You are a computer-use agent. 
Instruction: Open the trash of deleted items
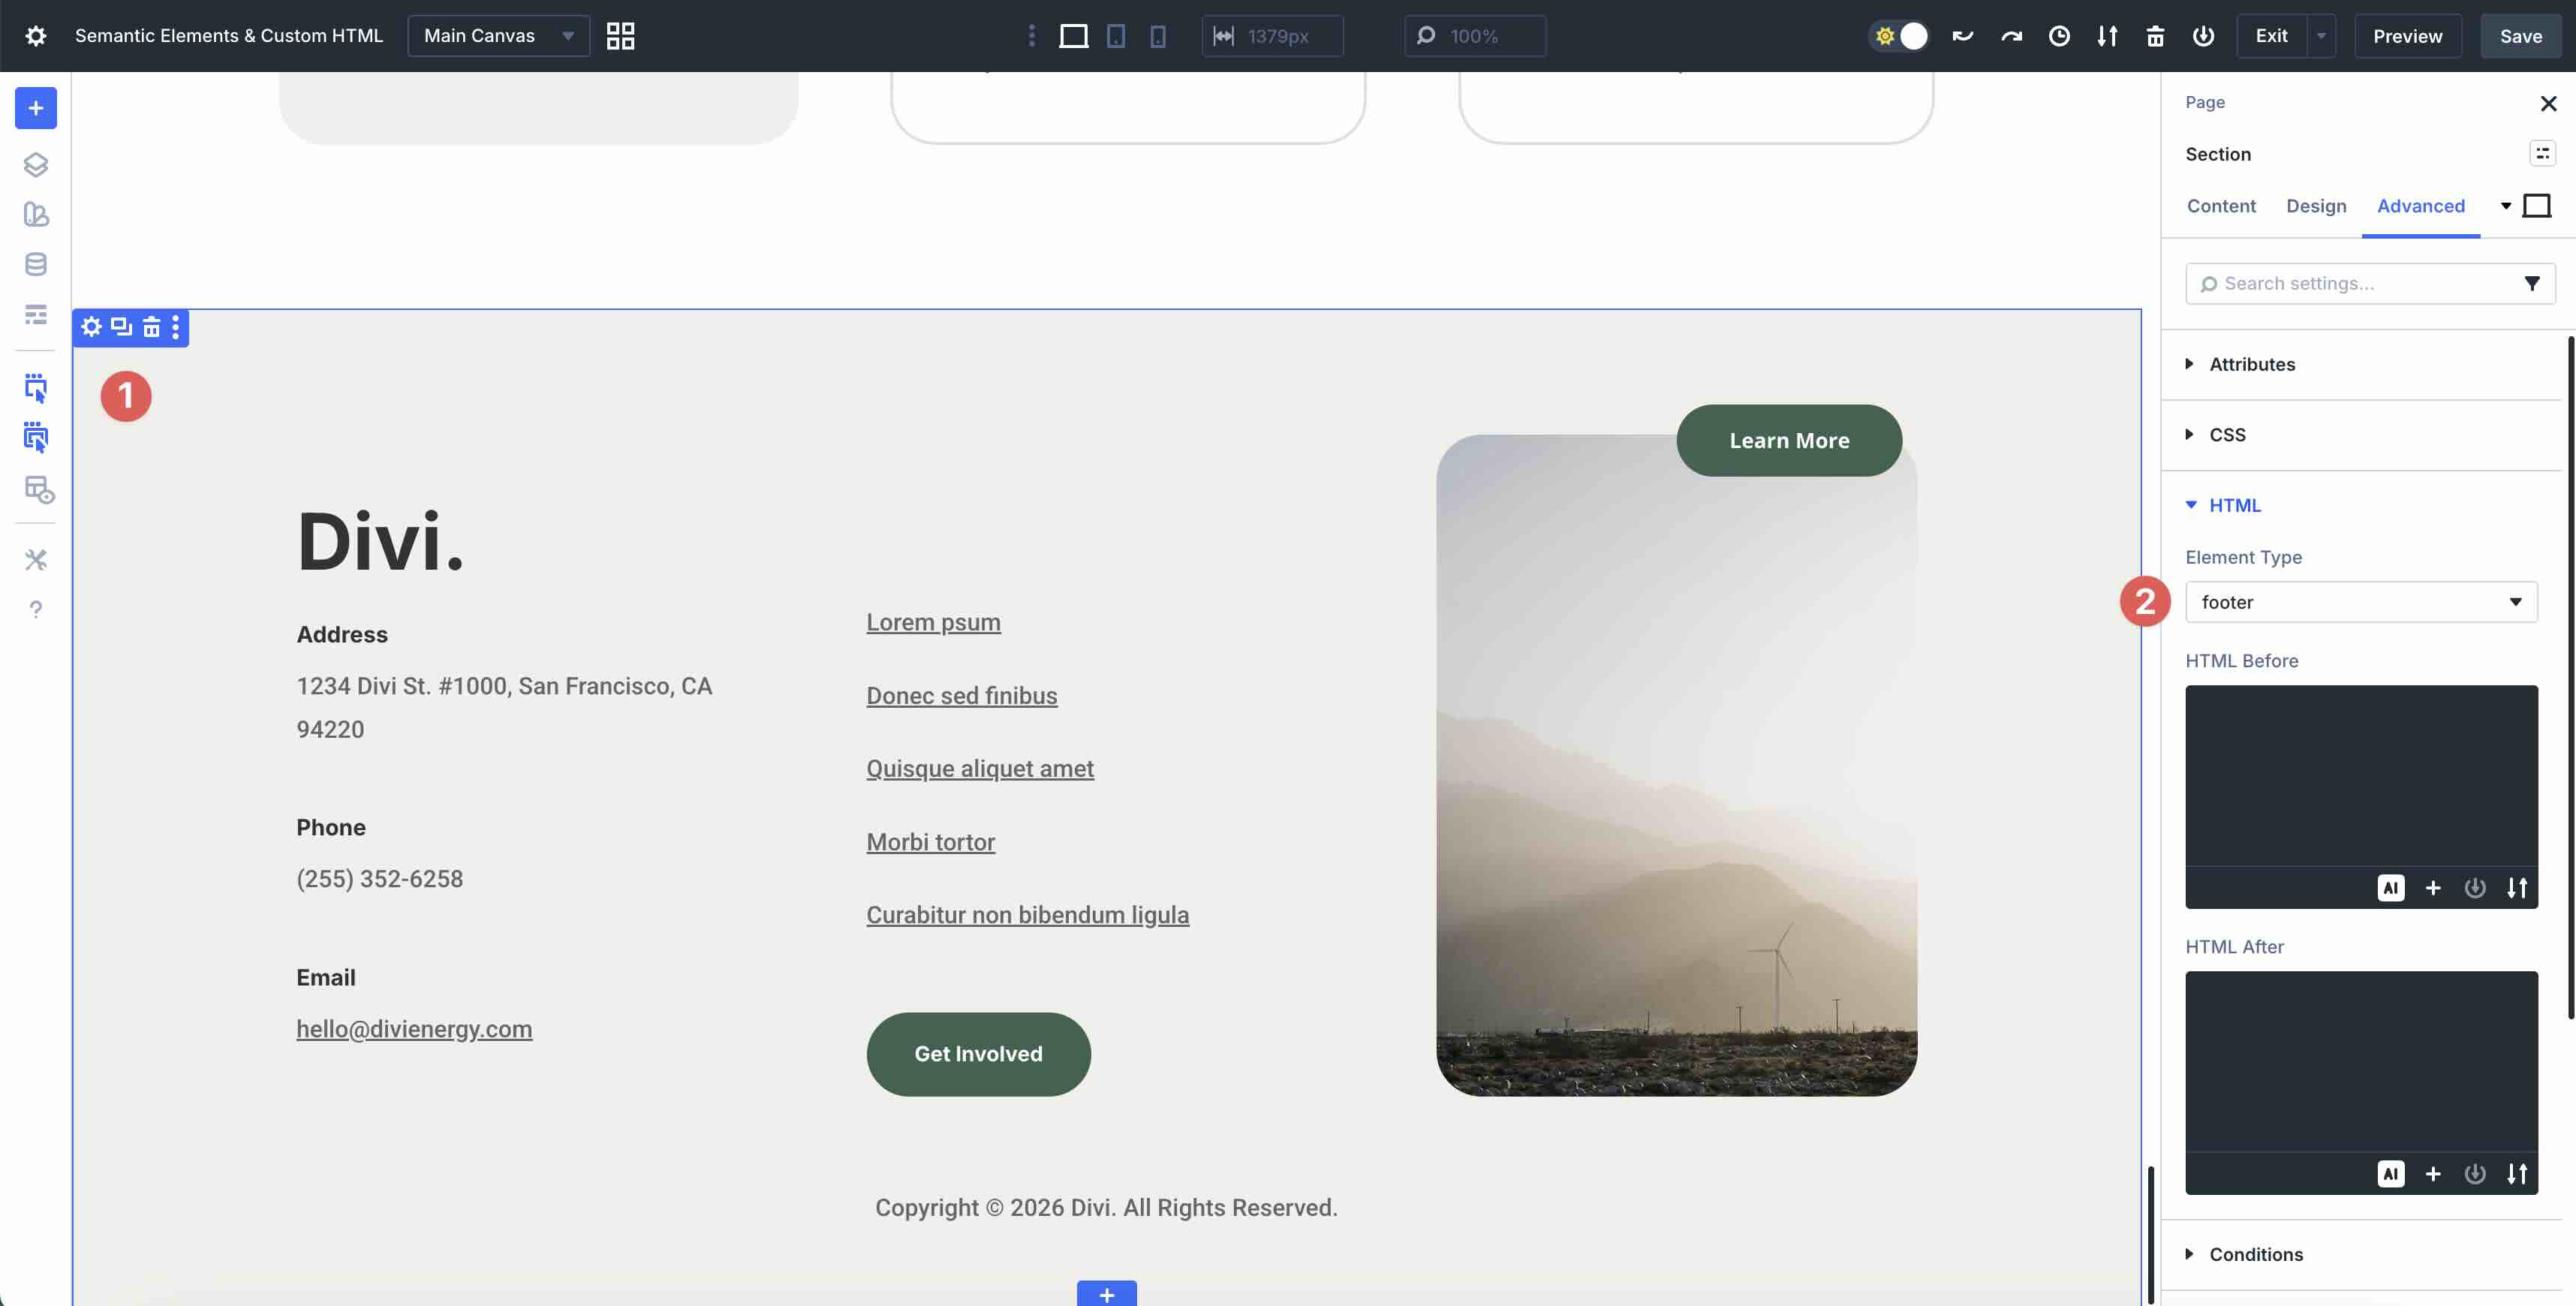2155,35
